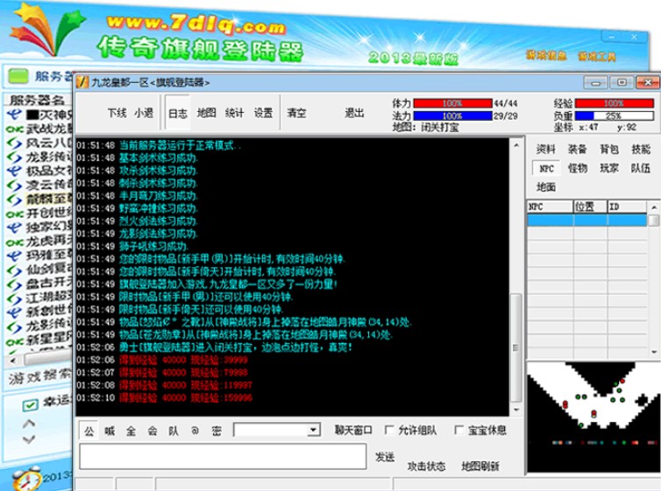This screenshot has height=491, width=661.
Task: Click the 体力 red health bar
Action: (452, 103)
